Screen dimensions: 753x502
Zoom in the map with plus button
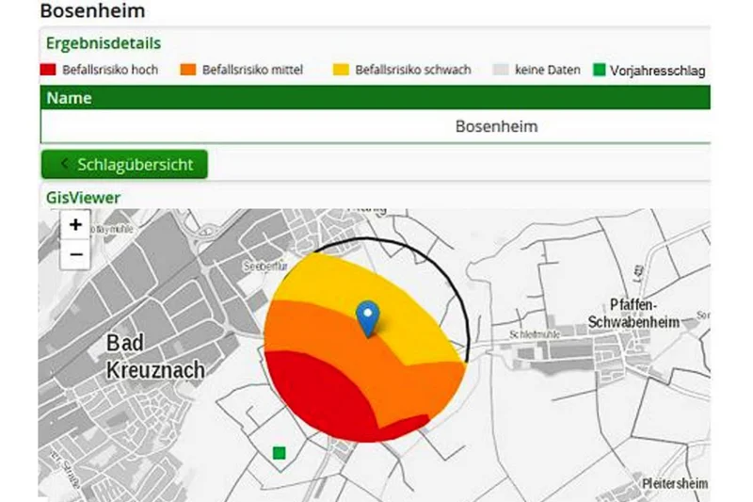click(75, 225)
